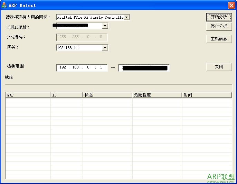Click the 停止分析 button
Viewport: 237px width, 184px height.
click(219, 26)
